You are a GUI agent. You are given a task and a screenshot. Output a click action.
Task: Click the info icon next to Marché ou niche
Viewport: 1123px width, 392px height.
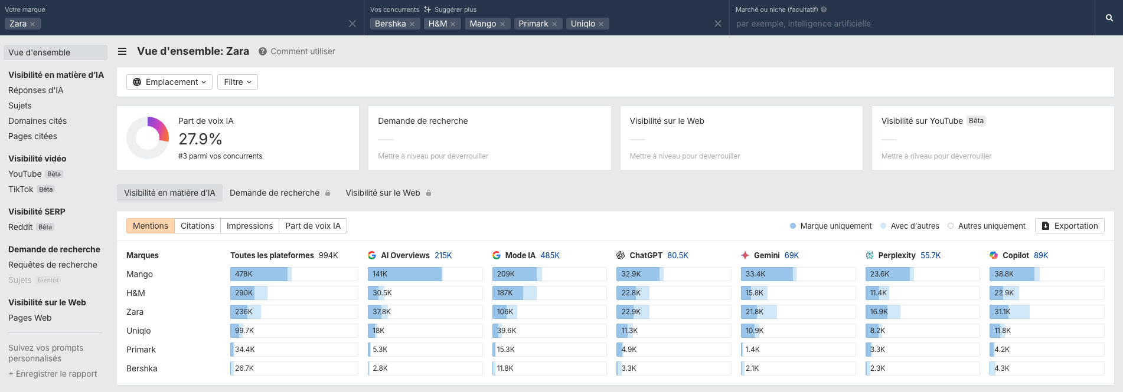click(824, 9)
